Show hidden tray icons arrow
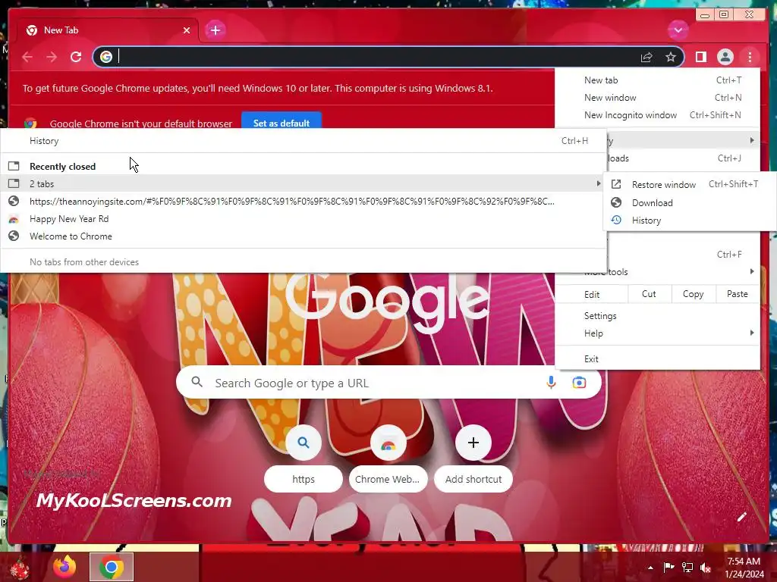The image size is (777, 582). click(650, 568)
